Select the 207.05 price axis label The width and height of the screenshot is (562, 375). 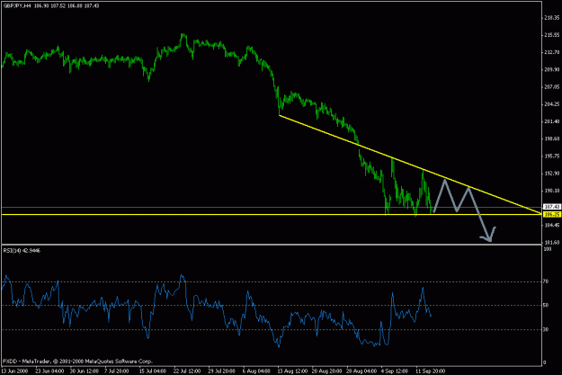pos(551,86)
